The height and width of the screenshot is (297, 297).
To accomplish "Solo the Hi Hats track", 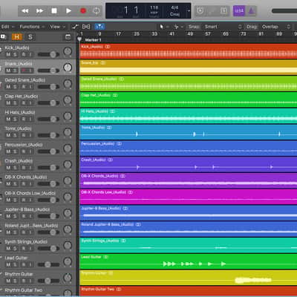I will [15, 120].
